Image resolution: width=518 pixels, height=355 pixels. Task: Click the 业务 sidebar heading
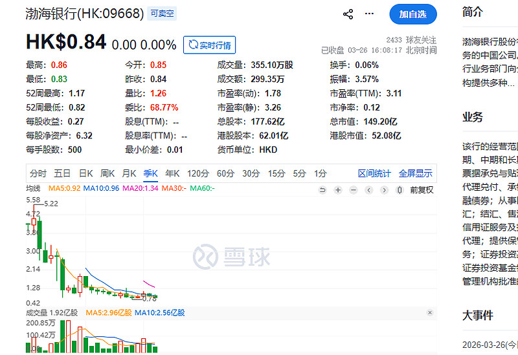473,117
